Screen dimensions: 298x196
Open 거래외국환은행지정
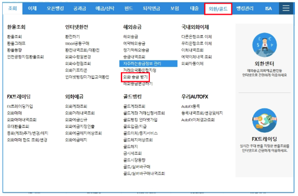(x=140, y=70)
